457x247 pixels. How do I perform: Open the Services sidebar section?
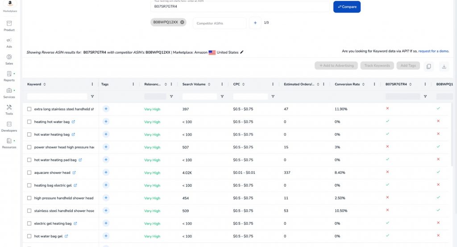(x=9, y=93)
